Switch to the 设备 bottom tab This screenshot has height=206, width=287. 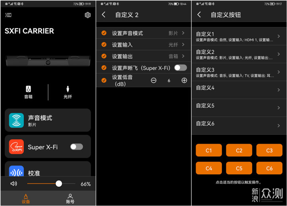[26, 199]
